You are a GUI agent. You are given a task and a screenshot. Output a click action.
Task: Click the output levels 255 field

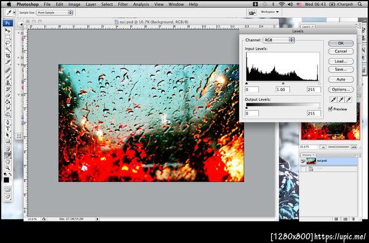pos(314,113)
